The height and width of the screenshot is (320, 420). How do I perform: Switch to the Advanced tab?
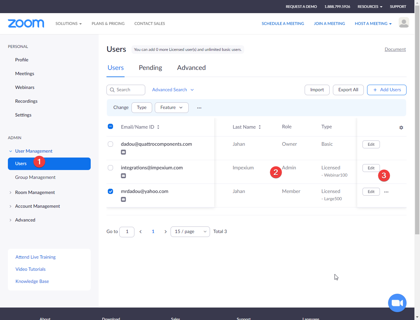click(x=191, y=68)
